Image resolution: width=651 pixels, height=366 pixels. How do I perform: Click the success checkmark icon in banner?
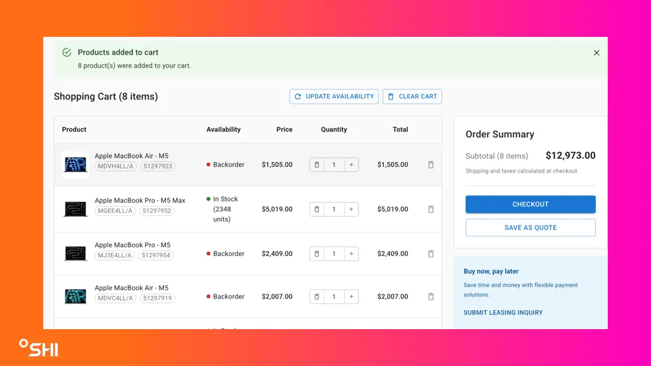point(67,52)
